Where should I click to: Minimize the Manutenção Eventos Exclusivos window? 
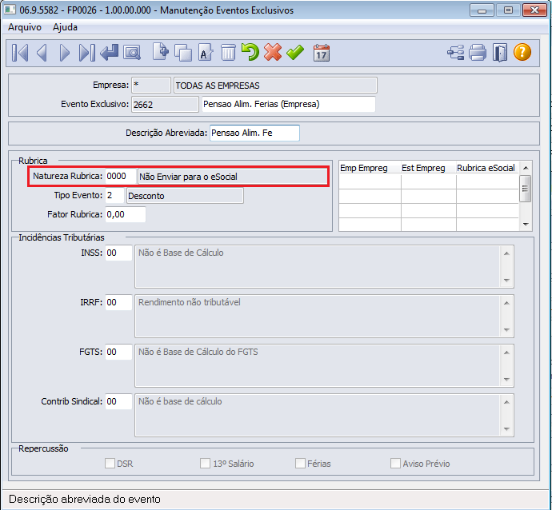(x=482, y=10)
